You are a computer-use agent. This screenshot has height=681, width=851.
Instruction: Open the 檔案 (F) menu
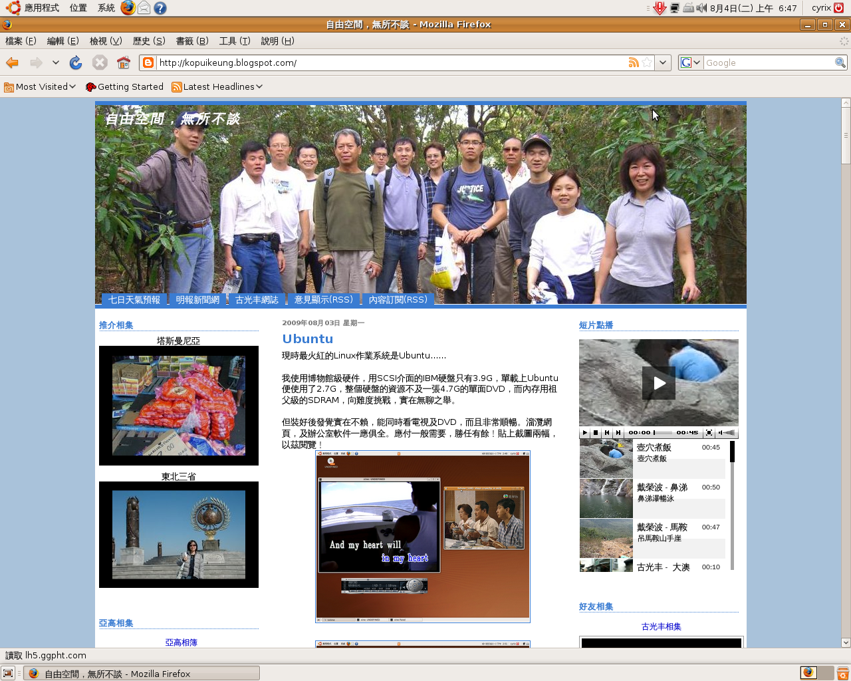21,41
